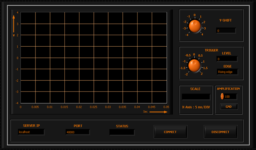Click the 0.025 label on the time axis

[93, 107]
